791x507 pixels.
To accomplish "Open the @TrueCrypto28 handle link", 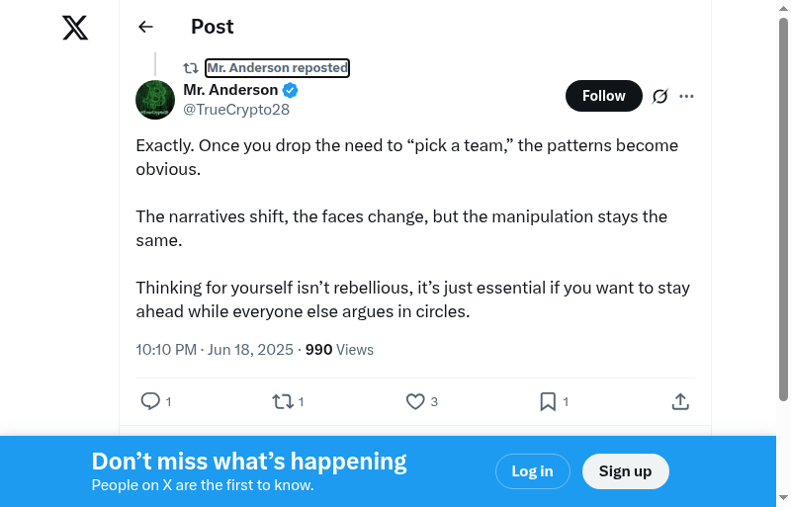I will point(236,110).
